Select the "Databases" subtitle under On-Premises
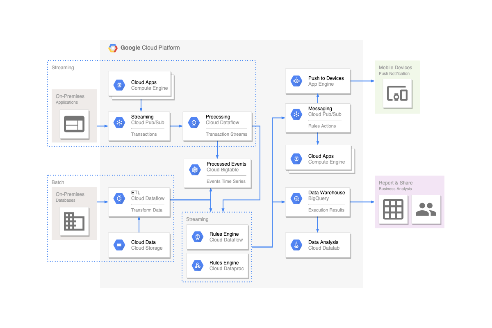The width and height of the screenshot is (492, 328). [x=66, y=200]
